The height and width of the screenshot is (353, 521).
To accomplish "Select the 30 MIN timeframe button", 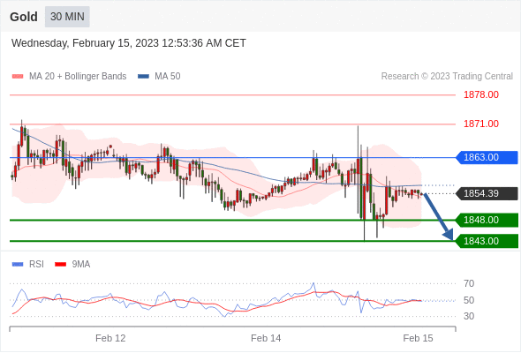I will click(x=67, y=17).
